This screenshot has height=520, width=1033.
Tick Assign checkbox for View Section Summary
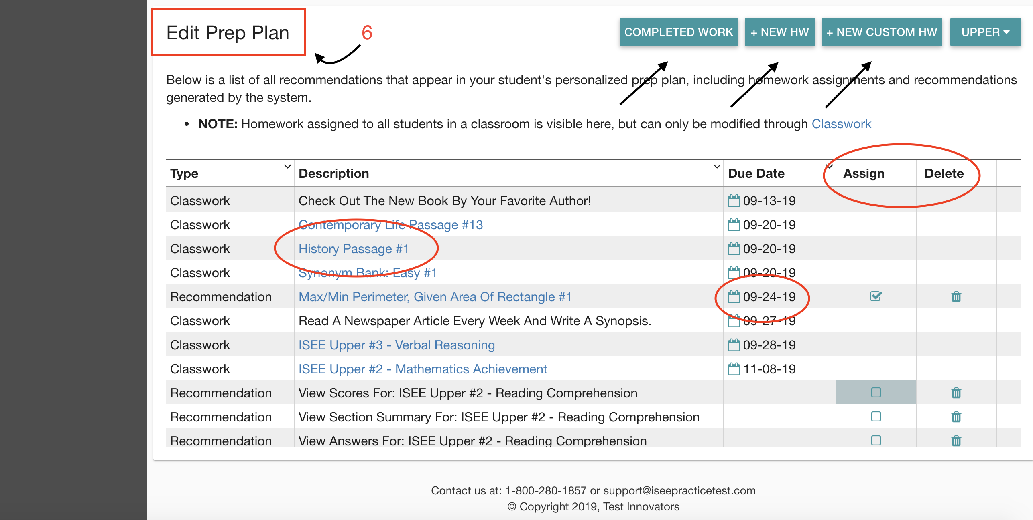coord(876,416)
